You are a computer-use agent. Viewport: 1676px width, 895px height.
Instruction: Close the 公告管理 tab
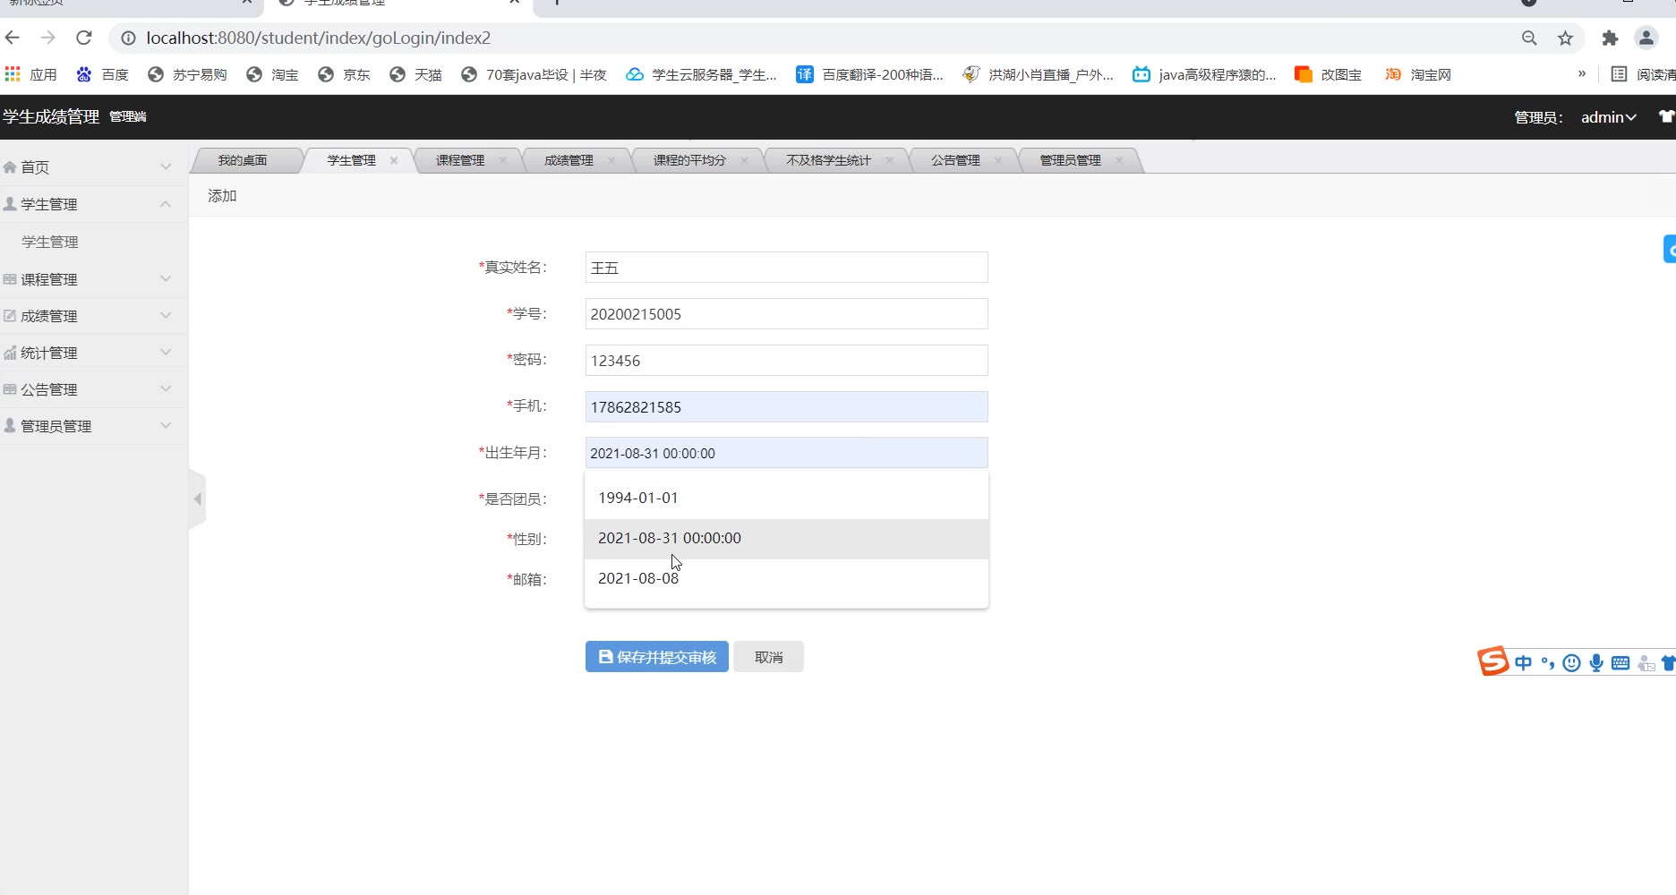pyautogui.click(x=998, y=160)
